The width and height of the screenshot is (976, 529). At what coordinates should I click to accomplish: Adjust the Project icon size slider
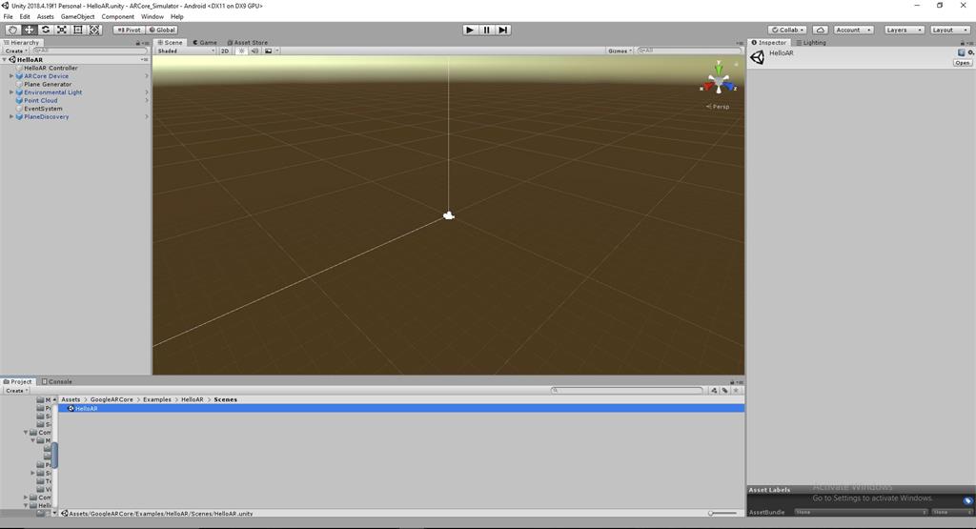point(722,514)
